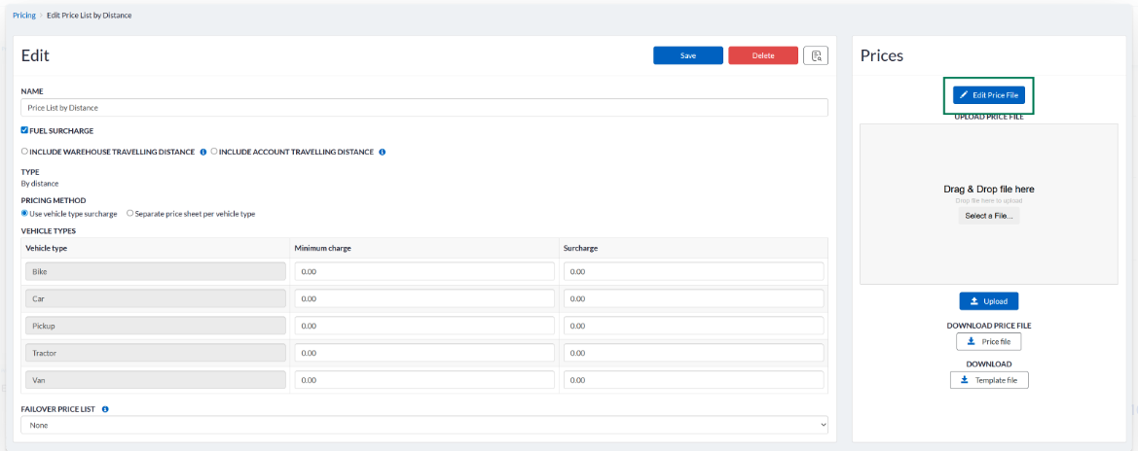The width and height of the screenshot is (1138, 451).
Task: Open the price list log icon button
Action: click(816, 55)
